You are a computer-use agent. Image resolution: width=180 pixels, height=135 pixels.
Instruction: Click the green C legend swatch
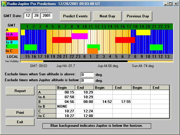(x=12, y=46)
